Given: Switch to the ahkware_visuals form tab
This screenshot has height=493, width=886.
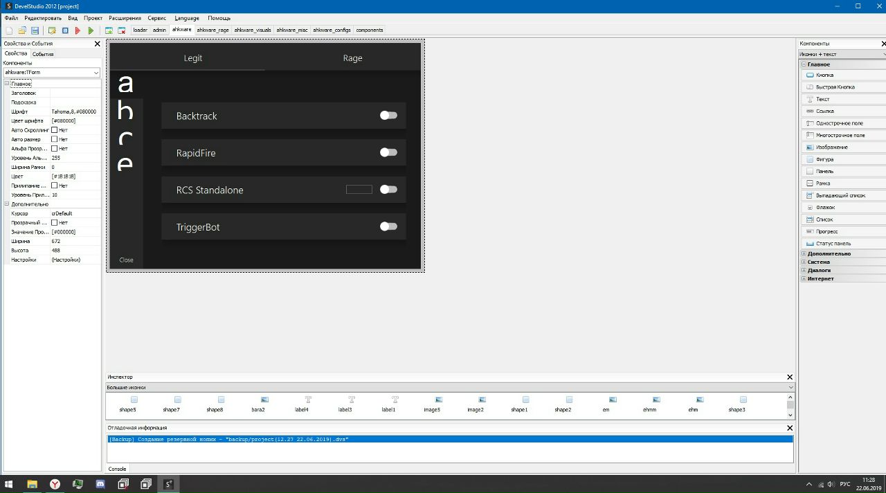Looking at the screenshot, I should pyautogui.click(x=253, y=30).
